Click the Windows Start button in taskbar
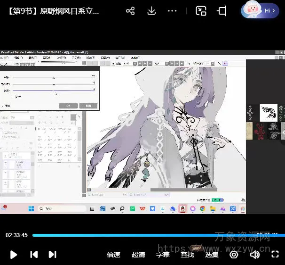This screenshot has height=265, width=285. (32, 208)
